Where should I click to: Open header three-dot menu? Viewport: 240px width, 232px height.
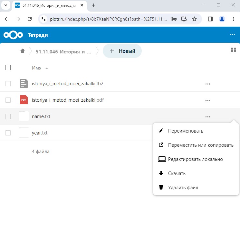233,35
